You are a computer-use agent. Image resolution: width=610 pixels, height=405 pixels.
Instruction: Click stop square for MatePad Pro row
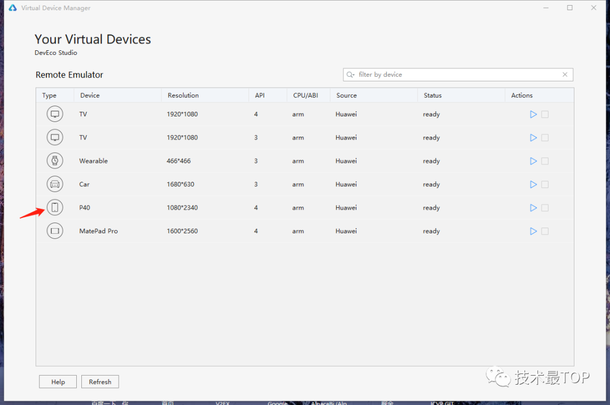(544, 231)
